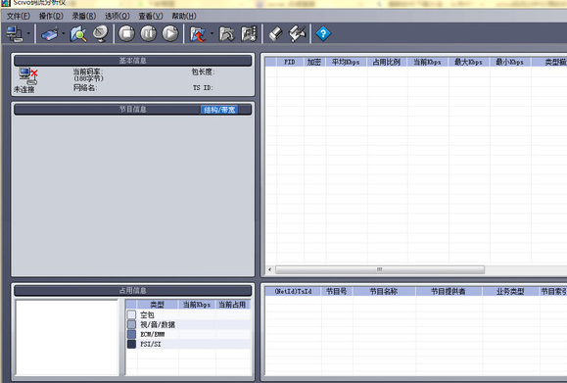567x383 pixels.
Task: Pause analysis with the round pause button
Action: click(x=148, y=33)
